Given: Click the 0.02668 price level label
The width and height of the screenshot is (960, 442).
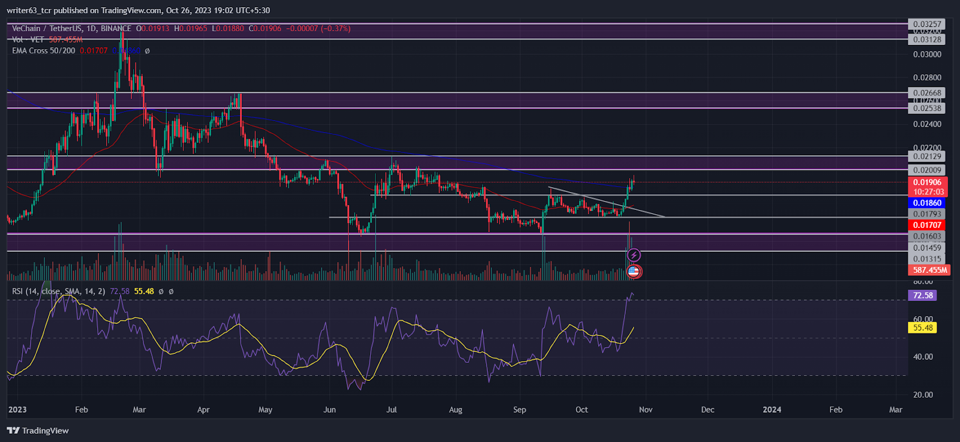Looking at the screenshot, I should tap(928, 92).
